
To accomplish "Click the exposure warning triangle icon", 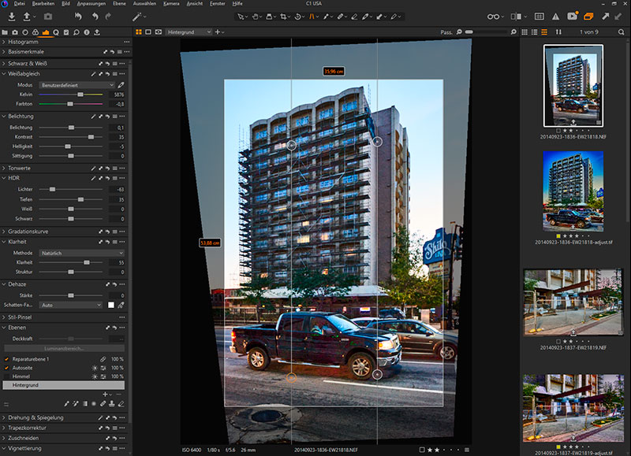I will pos(556,17).
